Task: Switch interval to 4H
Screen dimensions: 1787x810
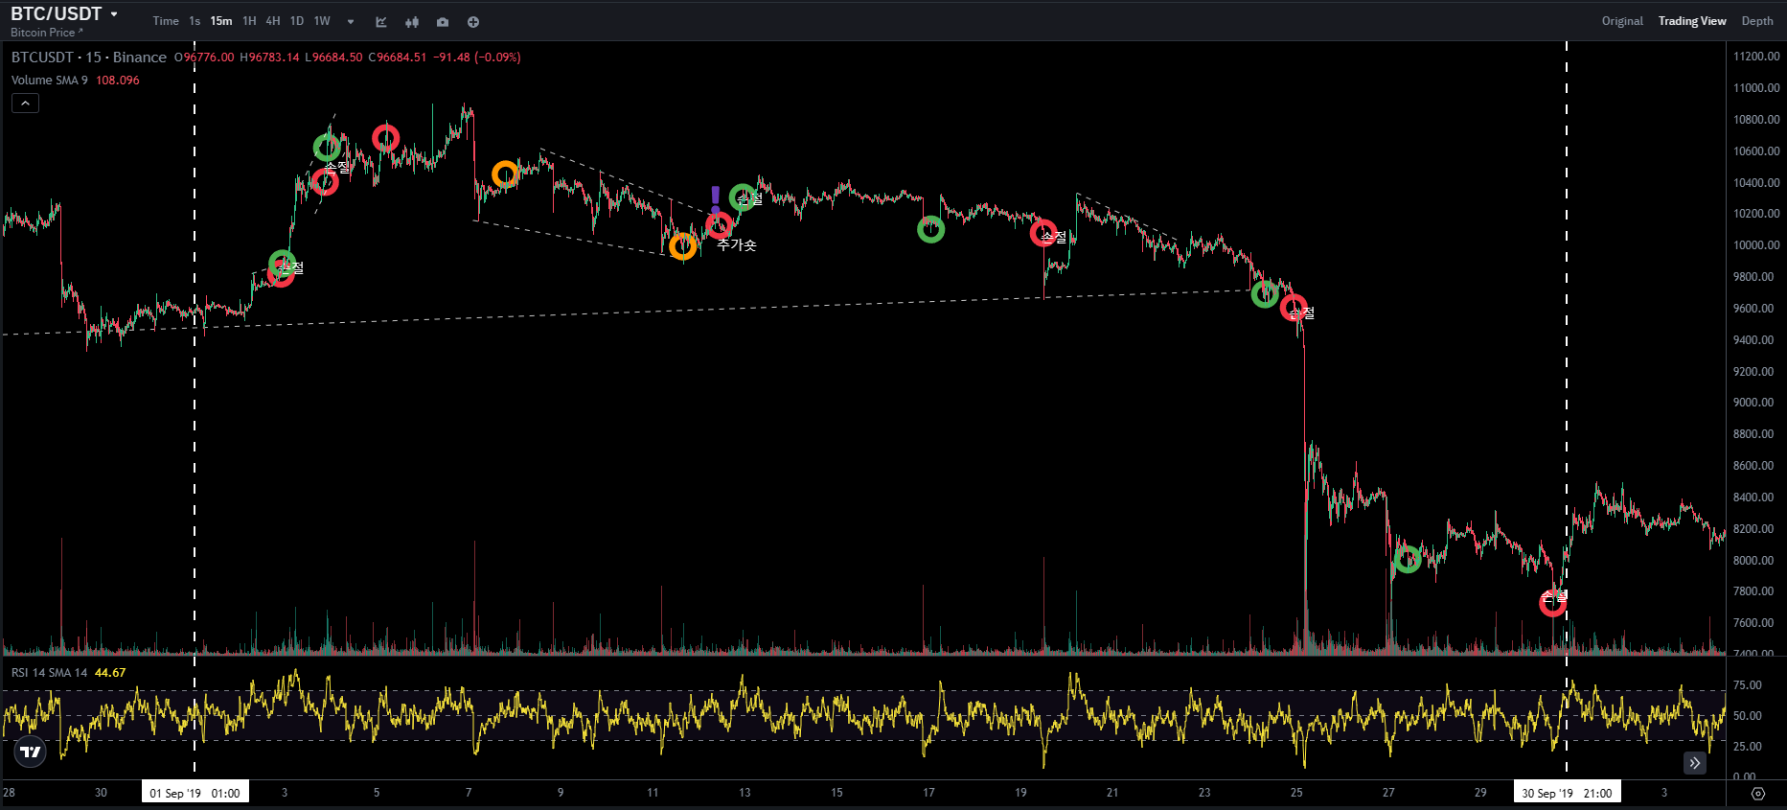Action: click(273, 21)
